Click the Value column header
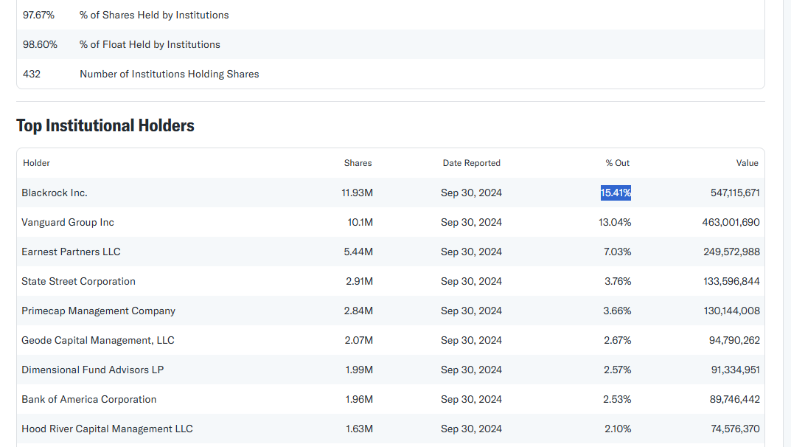 (x=747, y=163)
